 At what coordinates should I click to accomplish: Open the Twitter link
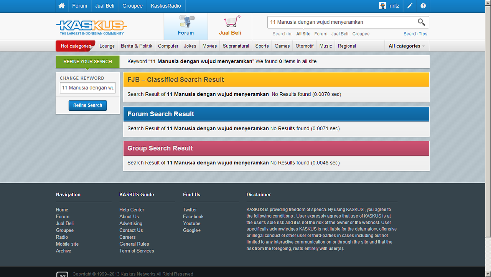190,210
